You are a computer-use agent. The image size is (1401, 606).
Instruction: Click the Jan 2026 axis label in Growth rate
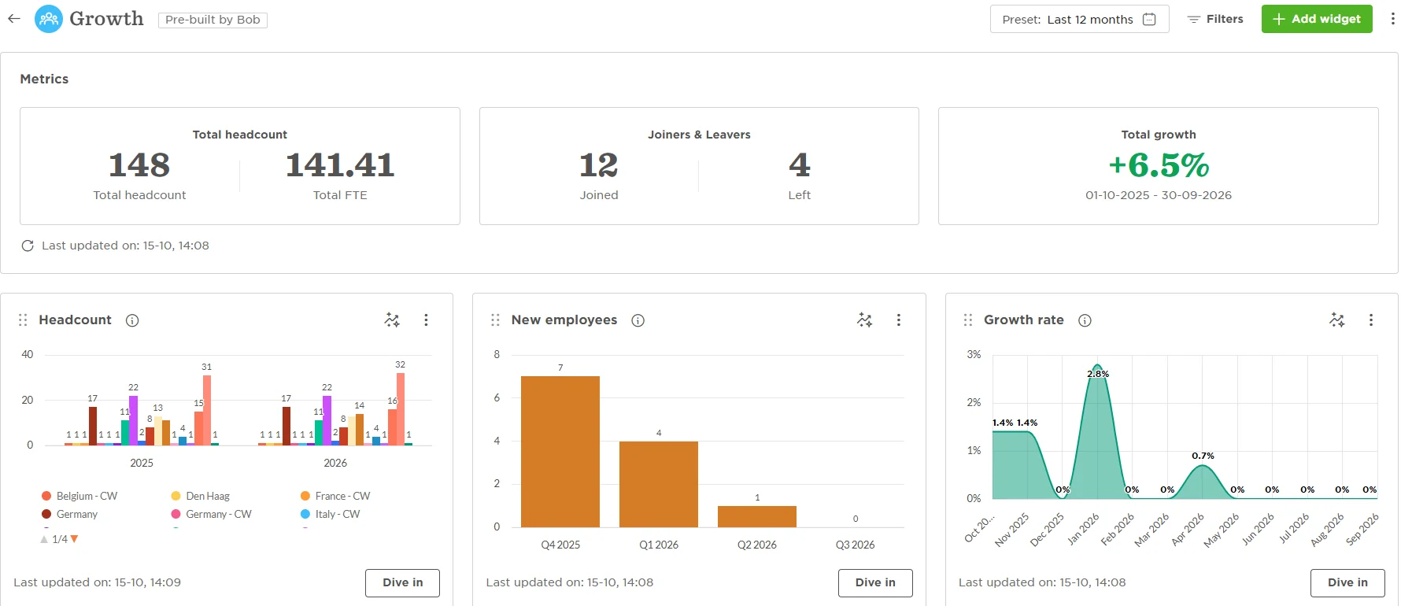point(1084,529)
